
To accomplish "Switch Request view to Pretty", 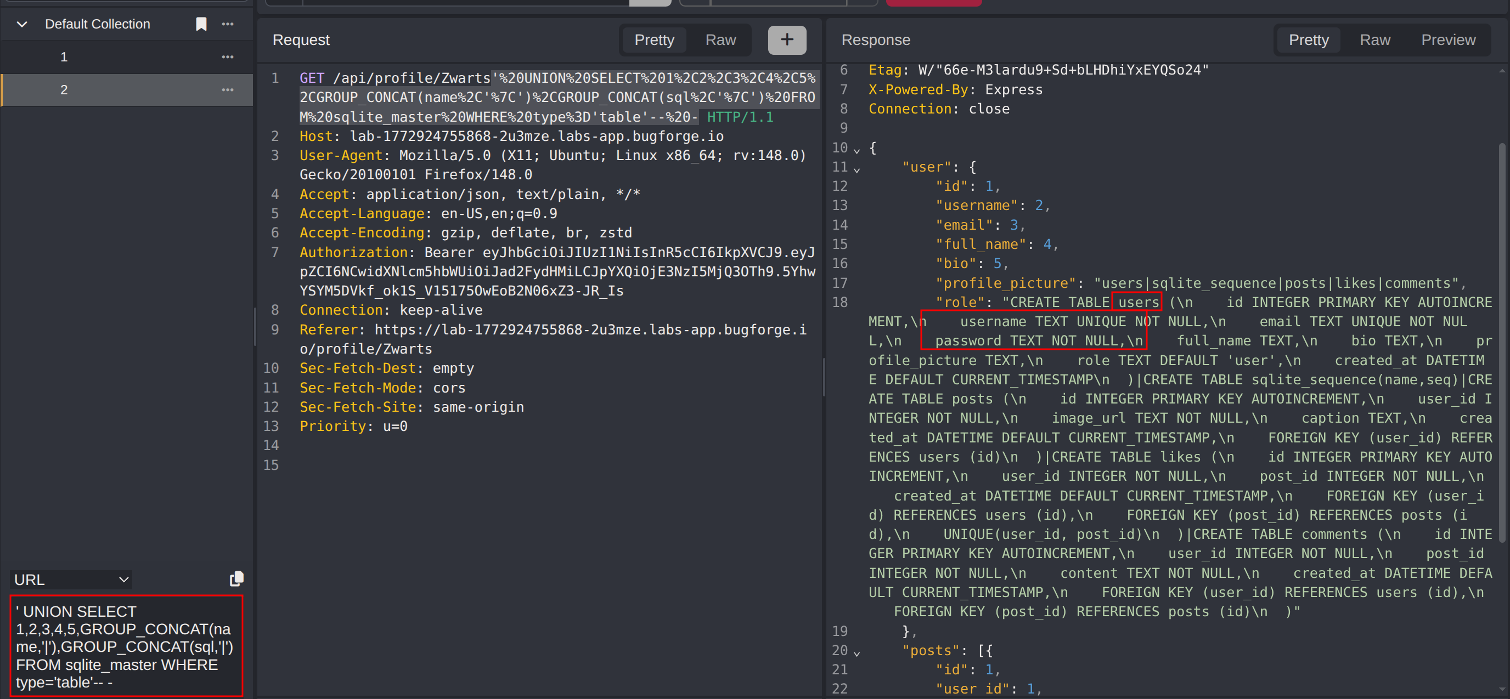I will (x=654, y=40).
